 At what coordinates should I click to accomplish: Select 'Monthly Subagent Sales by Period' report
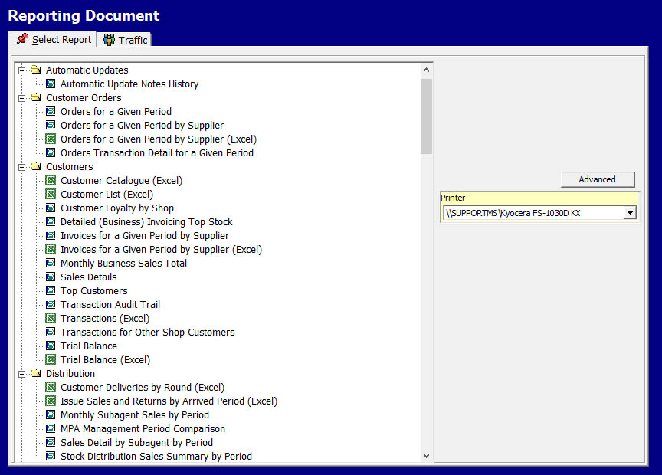[x=135, y=415]
